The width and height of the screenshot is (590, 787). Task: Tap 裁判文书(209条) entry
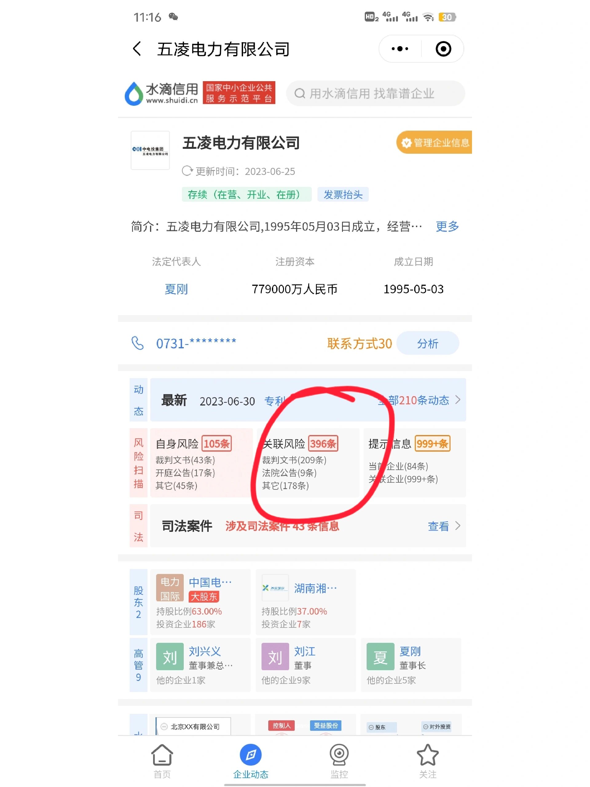pos(294,460)
